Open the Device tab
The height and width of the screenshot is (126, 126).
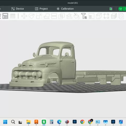(x=18, y=9)
